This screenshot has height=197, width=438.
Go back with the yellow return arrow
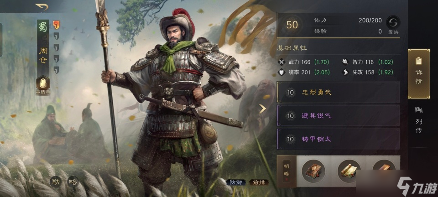coord(42,7)
